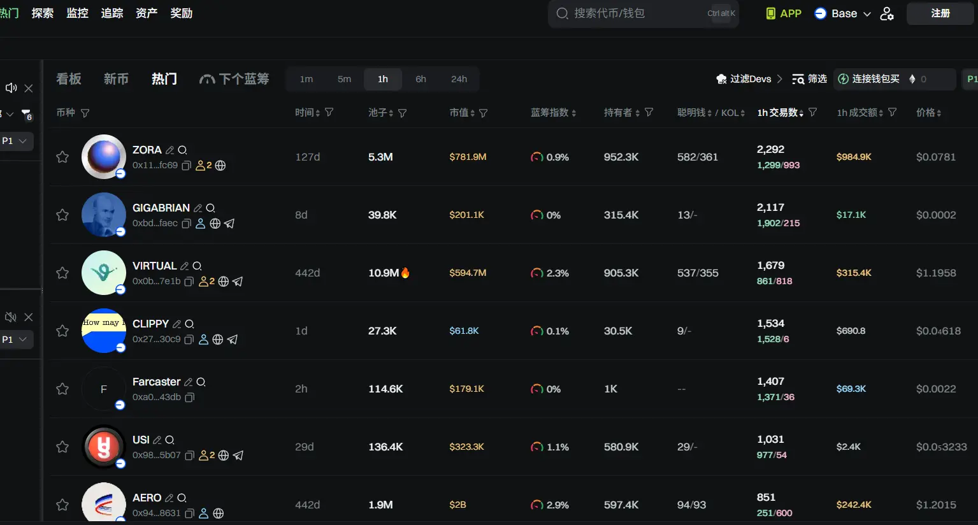Expand the upper P1 dropdown
The width and height of the screenshot is (978, 525).
(15, 141)
